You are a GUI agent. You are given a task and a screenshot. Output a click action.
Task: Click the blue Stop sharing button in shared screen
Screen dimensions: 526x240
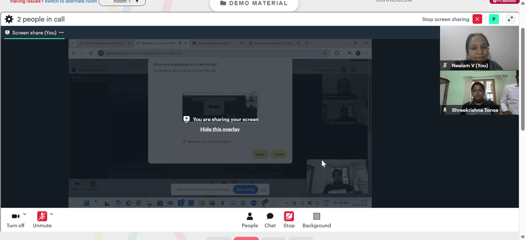pyautogui.click(x=245, y=190)
